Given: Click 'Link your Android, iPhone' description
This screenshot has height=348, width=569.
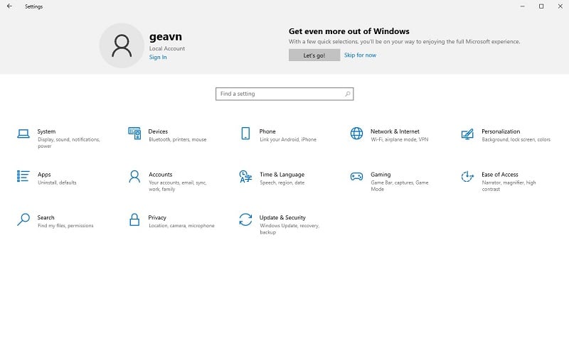Looking at the screenshot, I should click(288, 140).
